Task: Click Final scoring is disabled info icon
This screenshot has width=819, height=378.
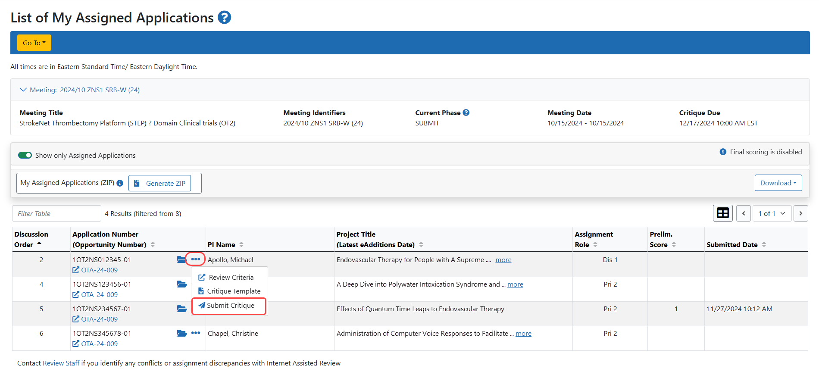Action: pyautogui.click(x=723, y=152)
